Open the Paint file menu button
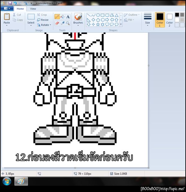This screenshot has height=192, width=186. (x=7, y=8)
